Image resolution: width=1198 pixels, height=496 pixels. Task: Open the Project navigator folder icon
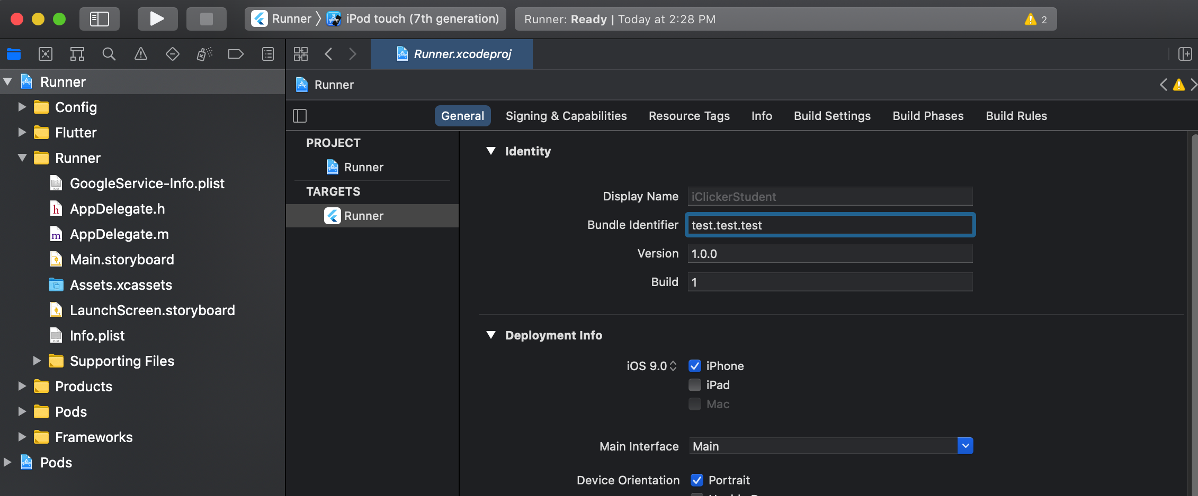(13, 53)
